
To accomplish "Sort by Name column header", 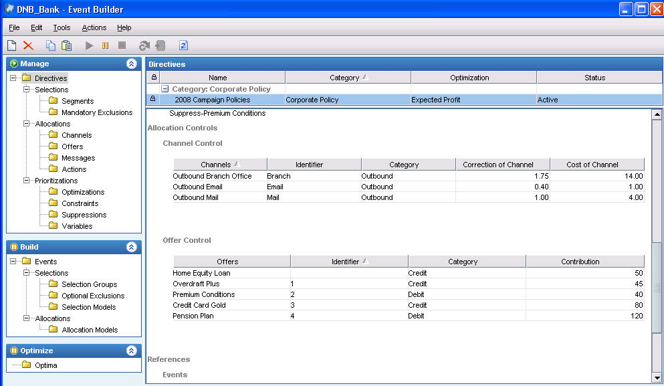I will click(x=222, y=78).
